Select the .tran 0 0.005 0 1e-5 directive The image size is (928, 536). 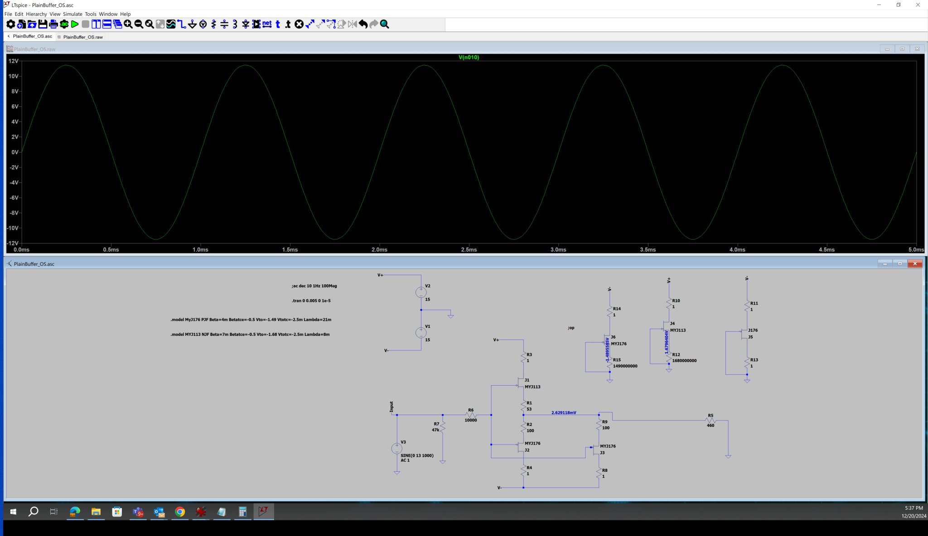[311, 301]
